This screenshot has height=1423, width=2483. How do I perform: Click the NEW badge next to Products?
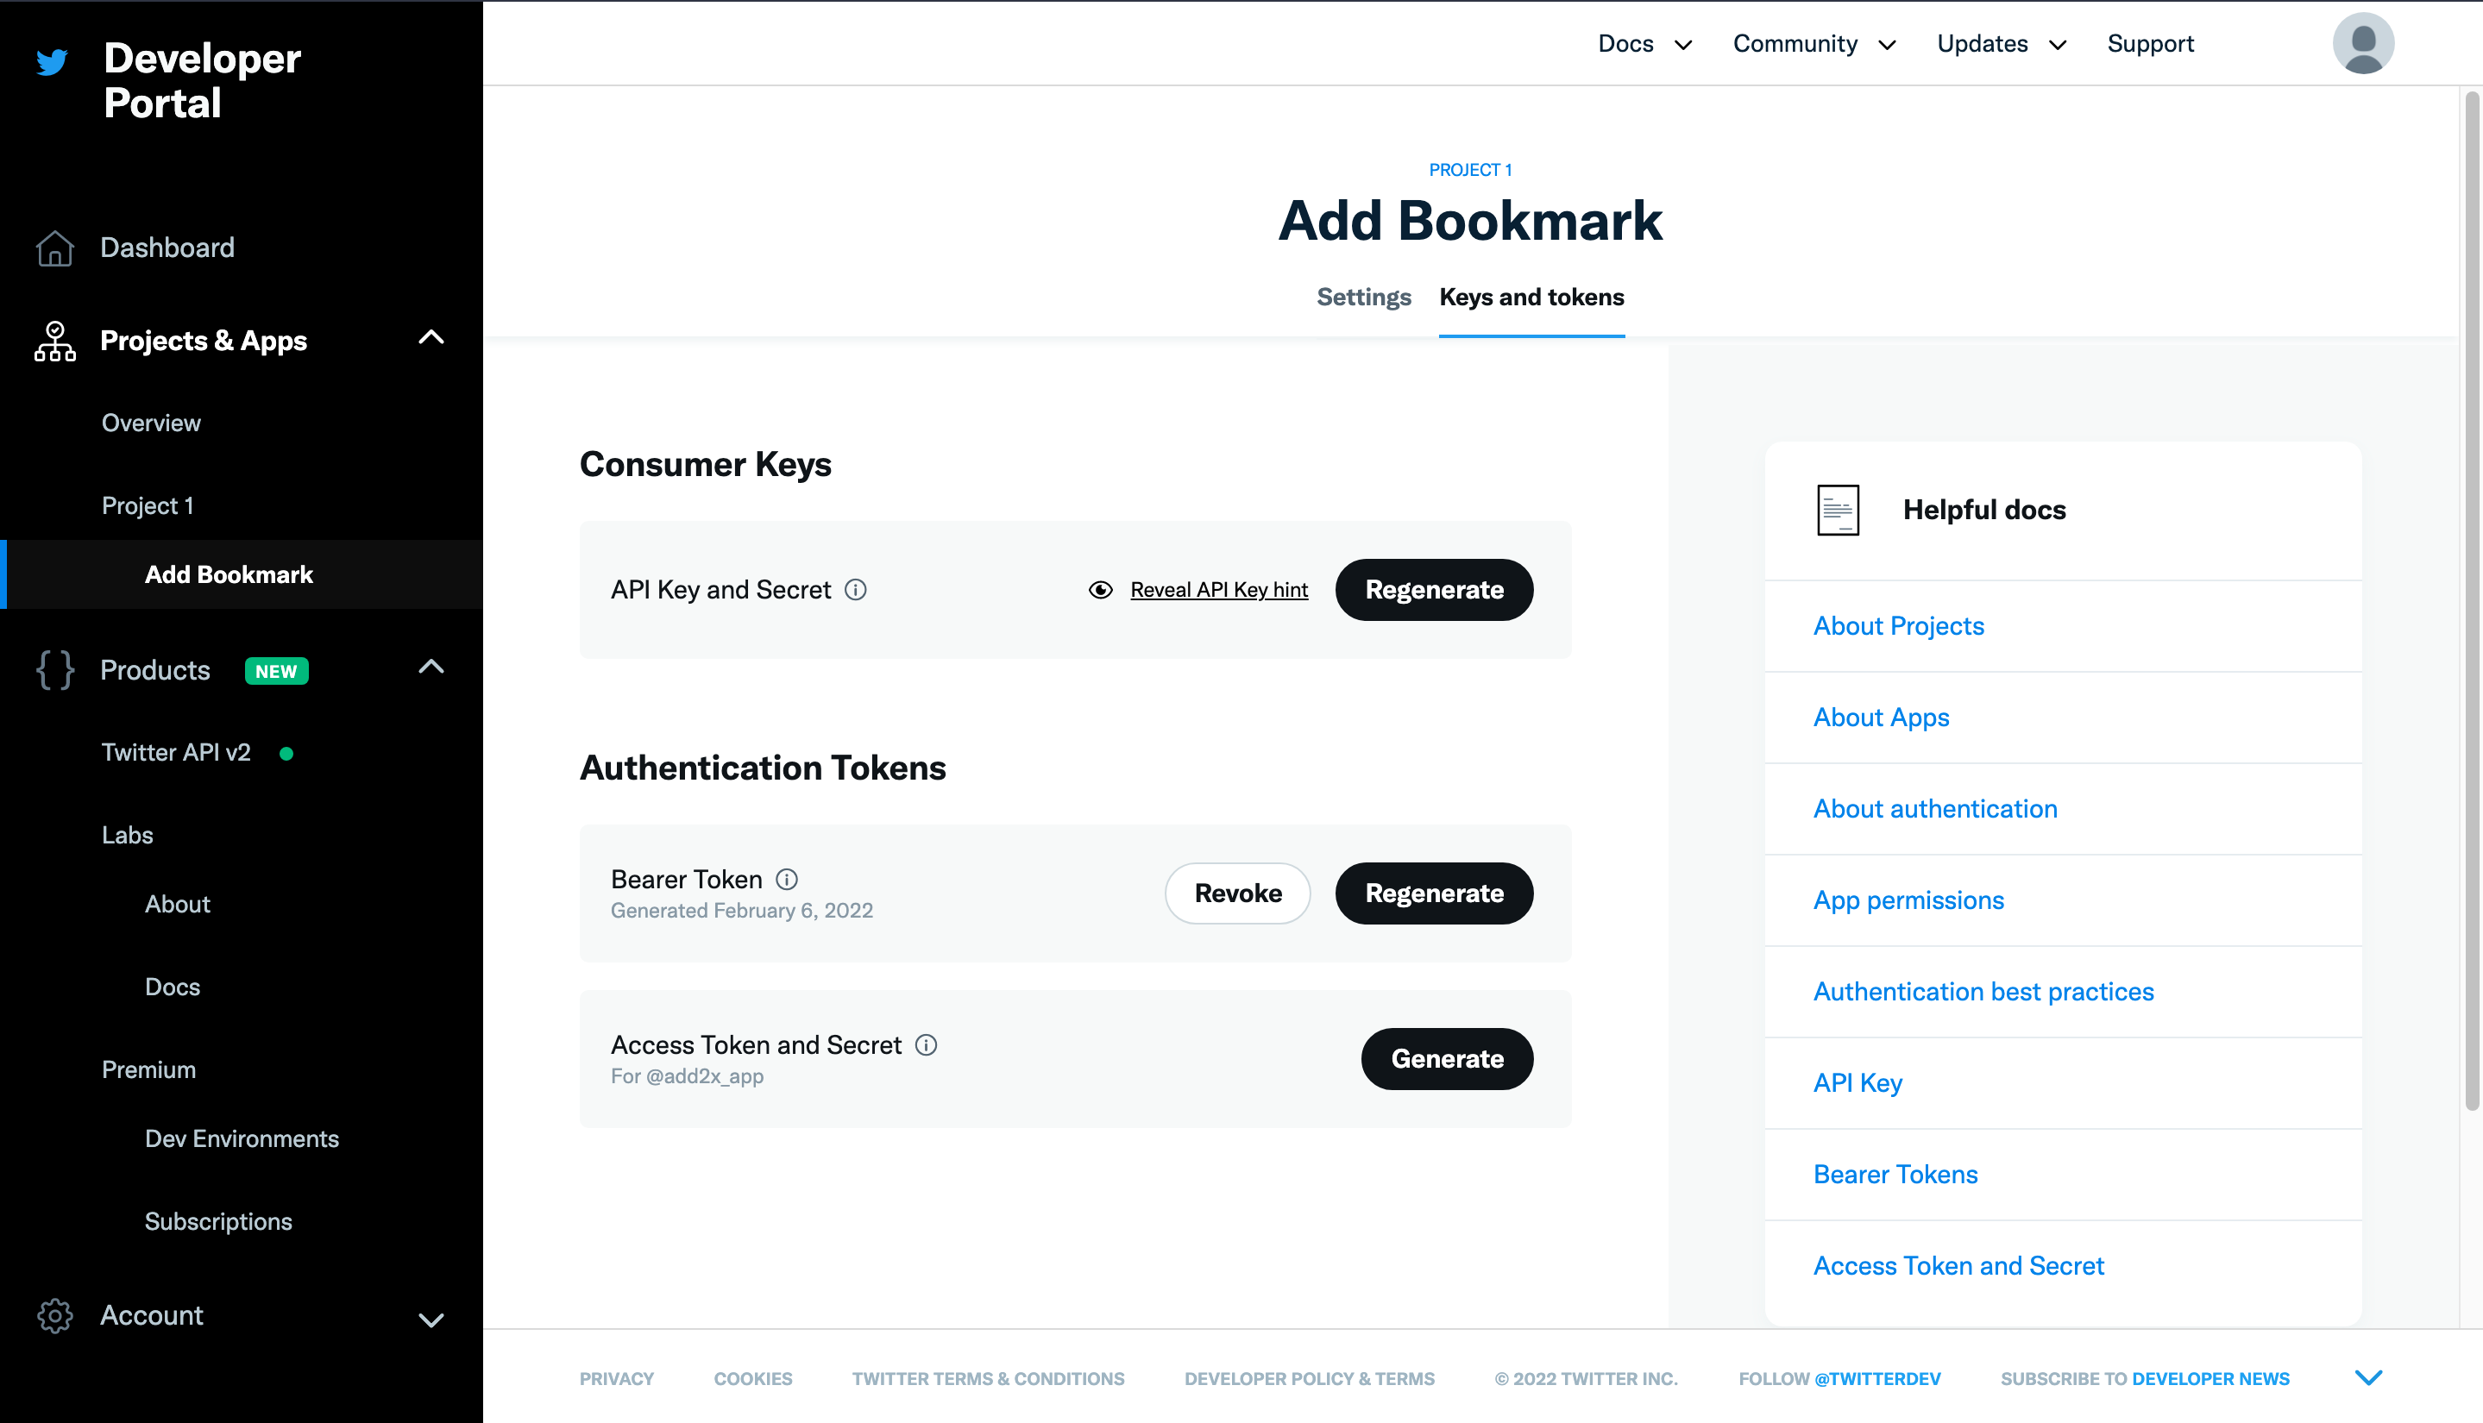[x=277, y=672]
